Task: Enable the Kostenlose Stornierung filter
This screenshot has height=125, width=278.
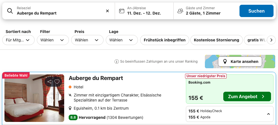Action: [x=216, y=40]
